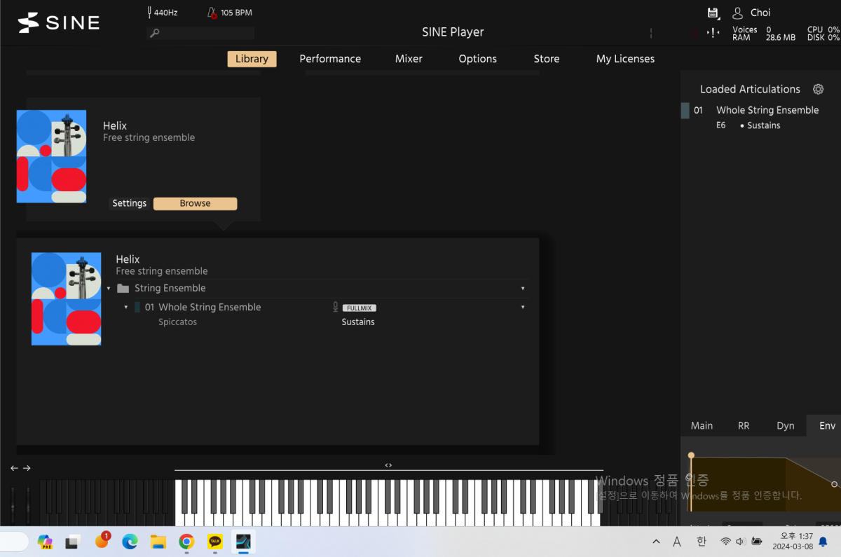
Task: Open Microsoft Edge from the taskbar
Action: 130,542
